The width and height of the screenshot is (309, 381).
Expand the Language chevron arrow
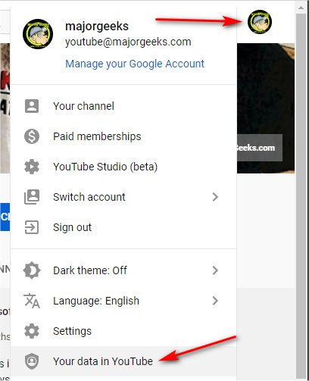point(215,301)
